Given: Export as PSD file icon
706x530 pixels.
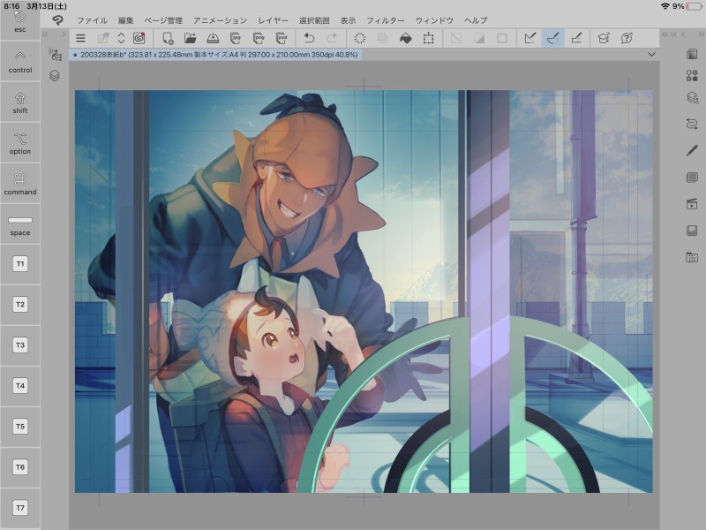Looking at the screenshot, I should pos(282,38).
